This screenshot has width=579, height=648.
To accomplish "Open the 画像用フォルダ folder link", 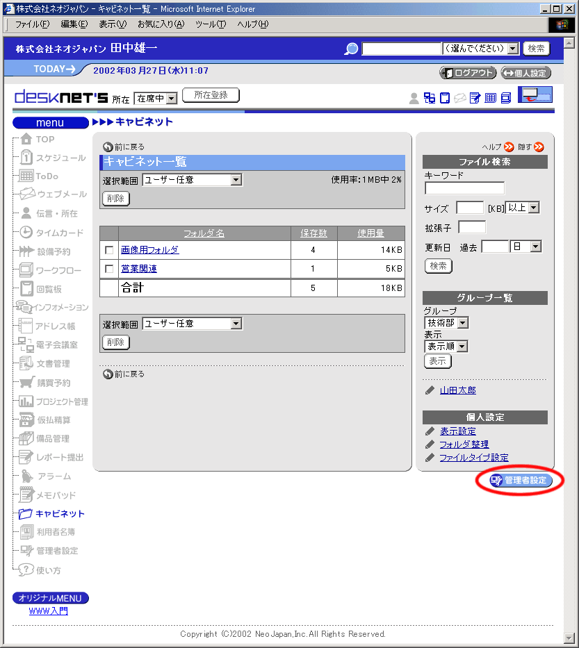I will coord(149,250).
